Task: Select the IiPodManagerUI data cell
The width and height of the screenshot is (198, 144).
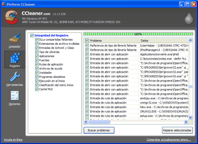Action: [164, 50]
